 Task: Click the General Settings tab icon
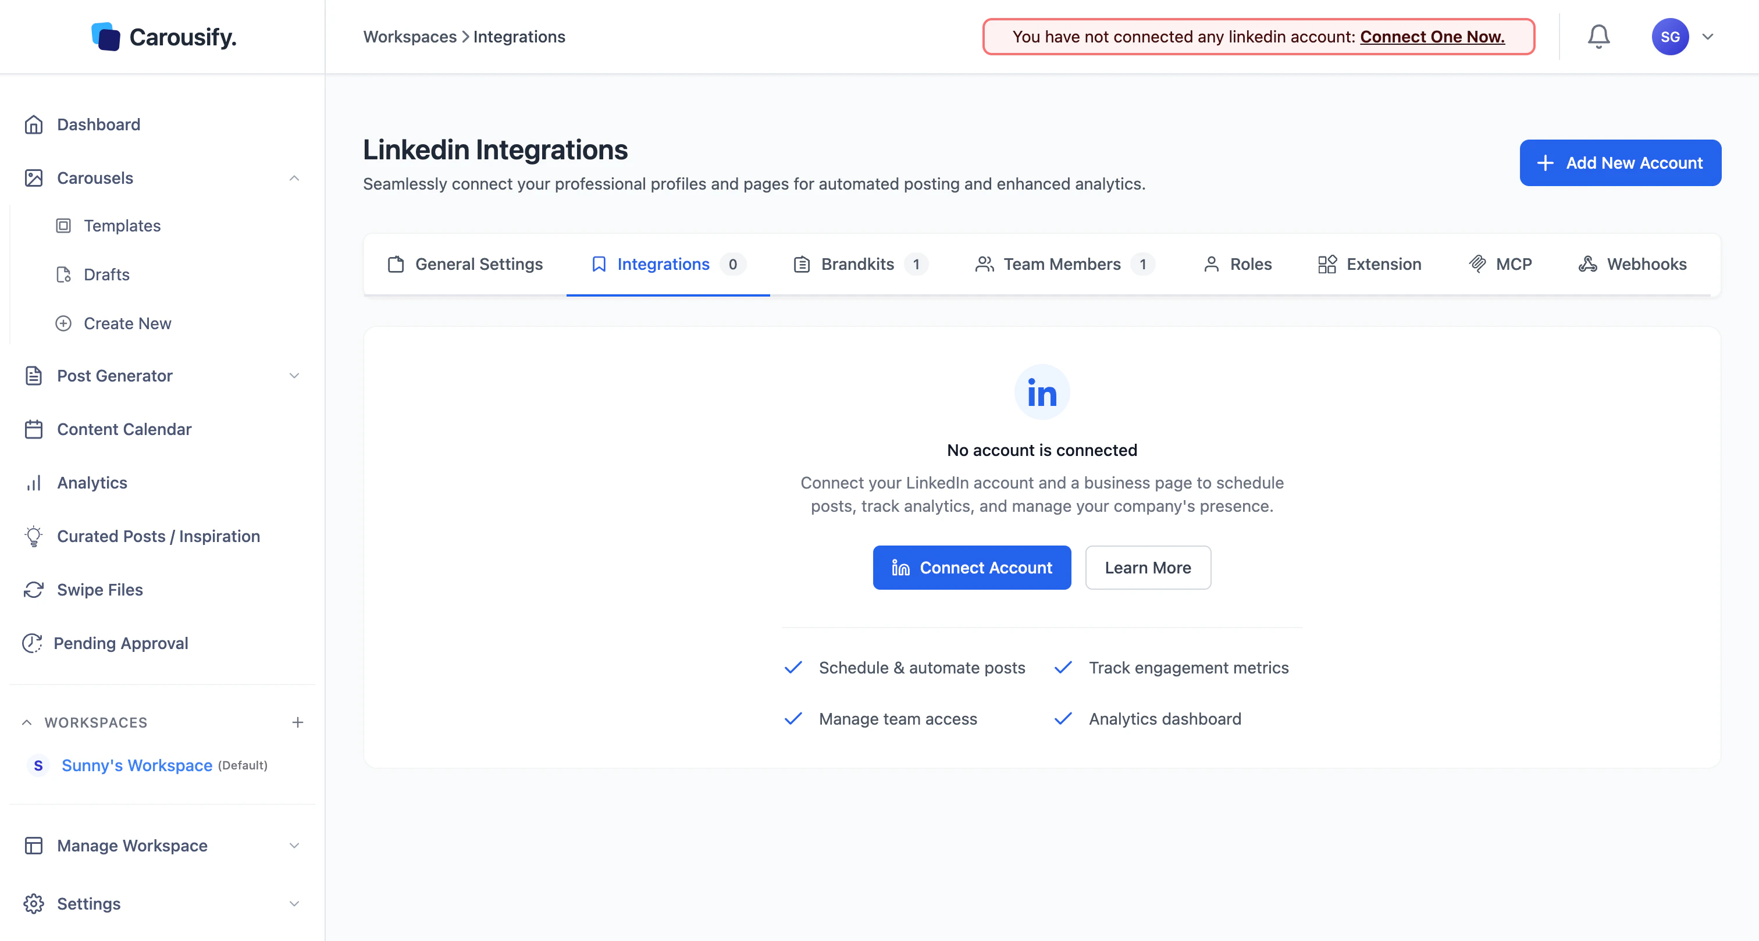pyautogui.click(x=396, y=264)
